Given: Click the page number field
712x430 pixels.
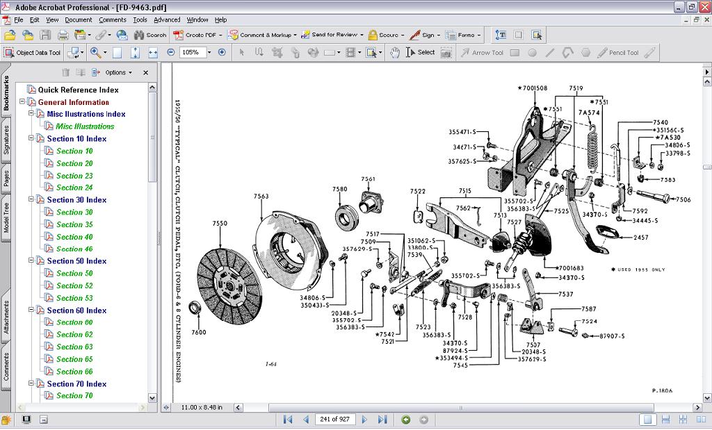Looking at the screenshot, I should tap(335, 420).
